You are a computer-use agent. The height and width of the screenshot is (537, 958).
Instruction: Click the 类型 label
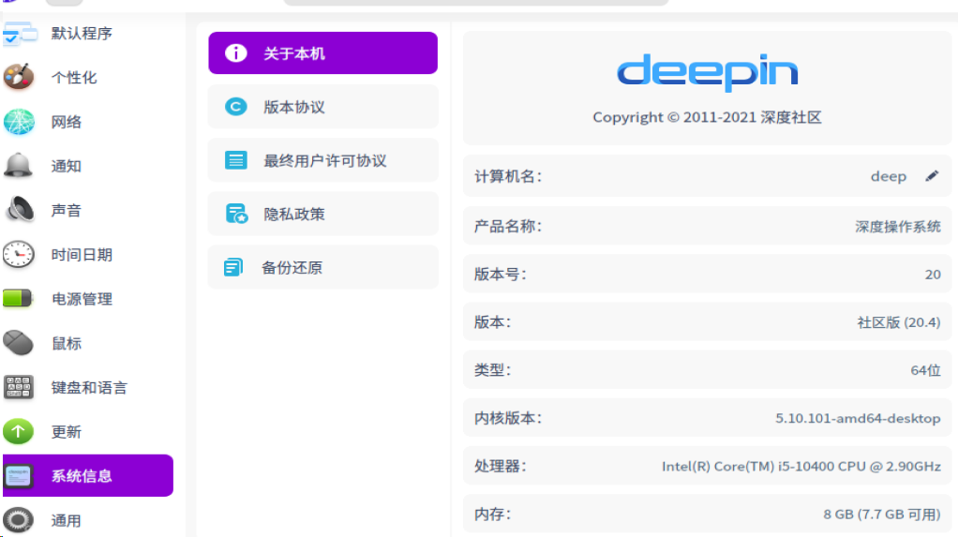pos(492,370)
